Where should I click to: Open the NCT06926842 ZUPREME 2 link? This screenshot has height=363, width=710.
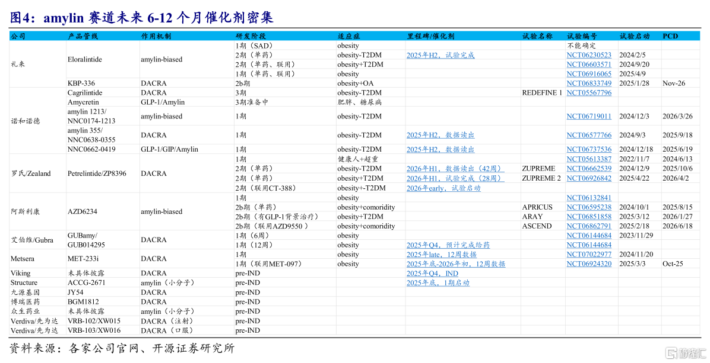589,178
